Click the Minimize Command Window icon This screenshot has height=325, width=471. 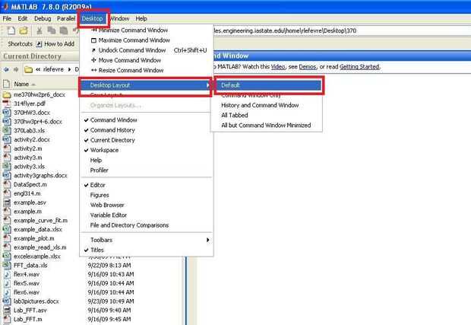pyautogui.click(x=93, y=30)
